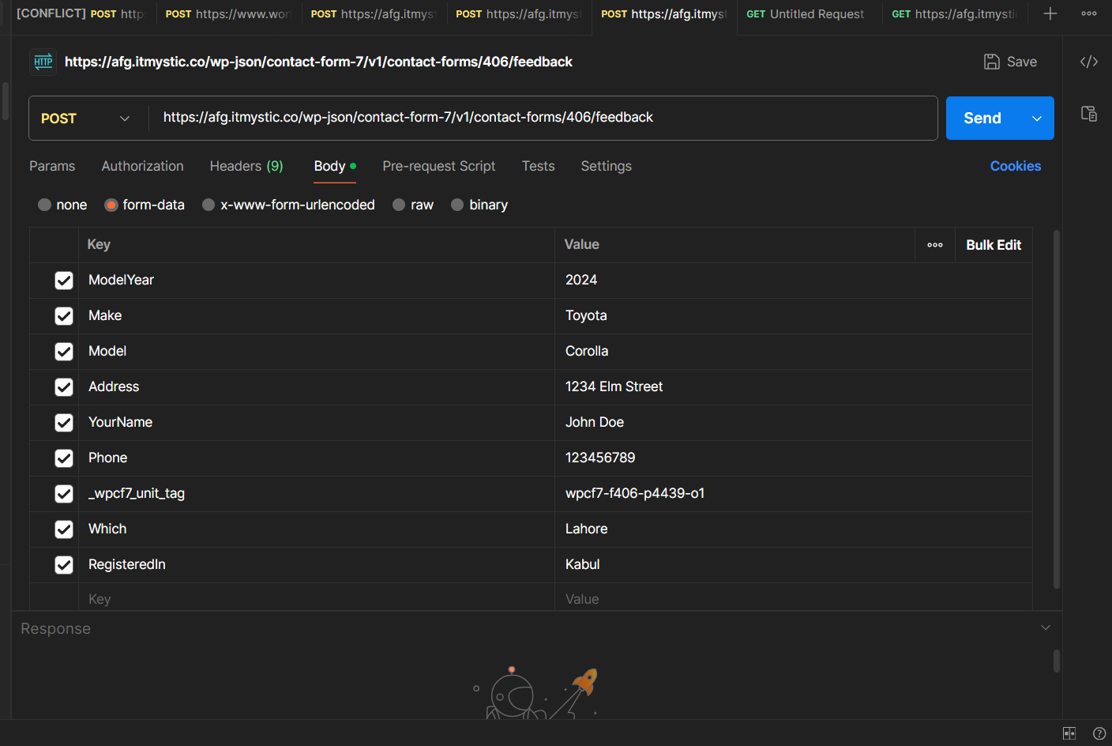Click the key cell 'ModelYear'
The width and height of the screenshot is (1112, 746).
(x=317, y=281)
